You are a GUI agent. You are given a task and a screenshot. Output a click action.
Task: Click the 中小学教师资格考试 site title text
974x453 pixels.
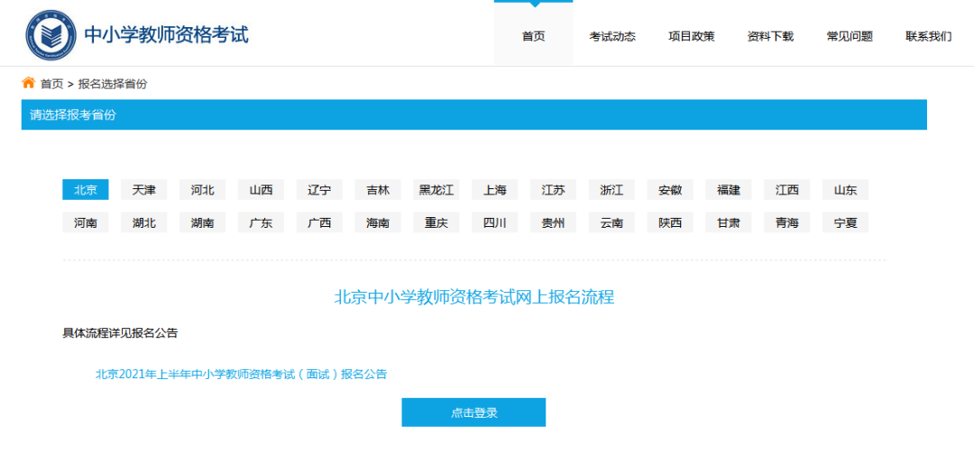(x=166, y=35)
